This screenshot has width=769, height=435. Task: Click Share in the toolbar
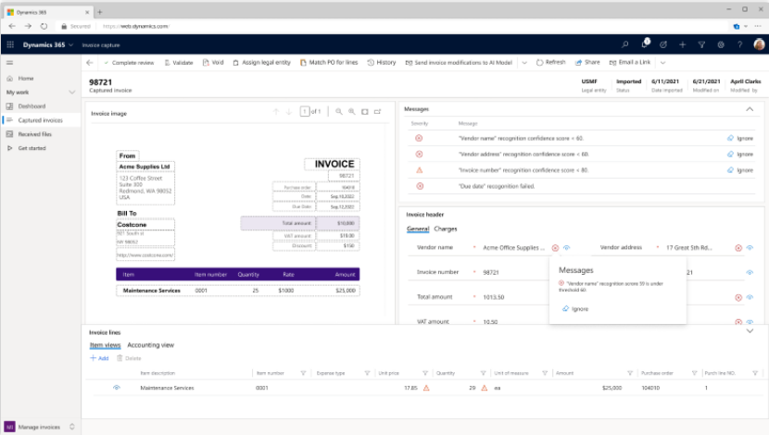click(x=587, y=63)
